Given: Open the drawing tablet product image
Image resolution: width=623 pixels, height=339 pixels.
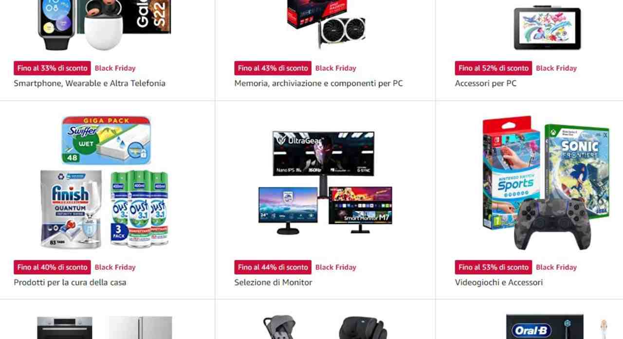Looking at the screenshot, I should tap(547, 27).
